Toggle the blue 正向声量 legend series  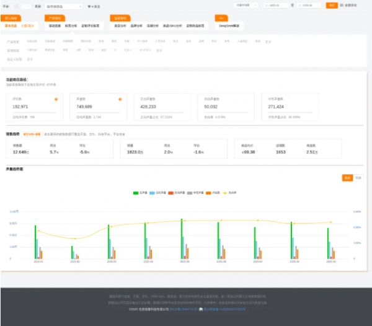(x=152, y=192)
